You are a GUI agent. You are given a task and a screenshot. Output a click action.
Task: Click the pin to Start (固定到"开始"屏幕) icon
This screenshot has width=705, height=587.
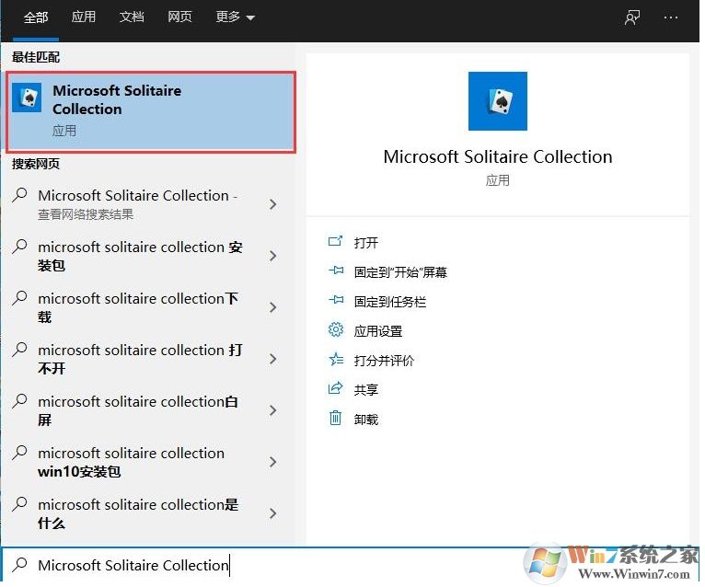[335, 271]
